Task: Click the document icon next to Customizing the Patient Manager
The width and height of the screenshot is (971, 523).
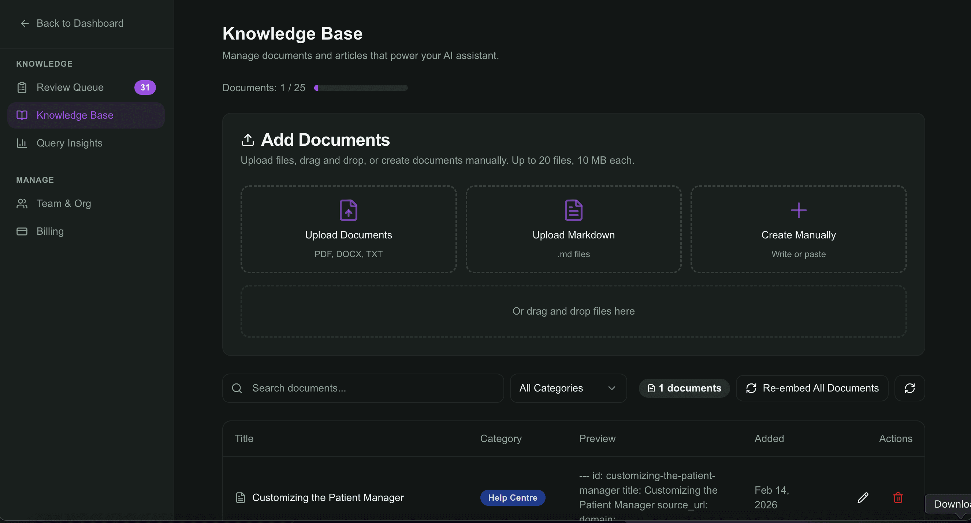Action: point(240,497)
